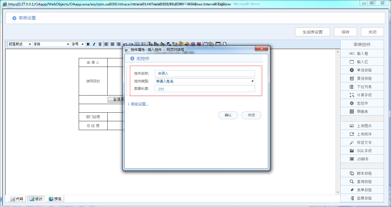Open the 控件类型 dropdown showing 申请人姓名
This screenshot has height=207, width=391.
[x=205, y=81]
